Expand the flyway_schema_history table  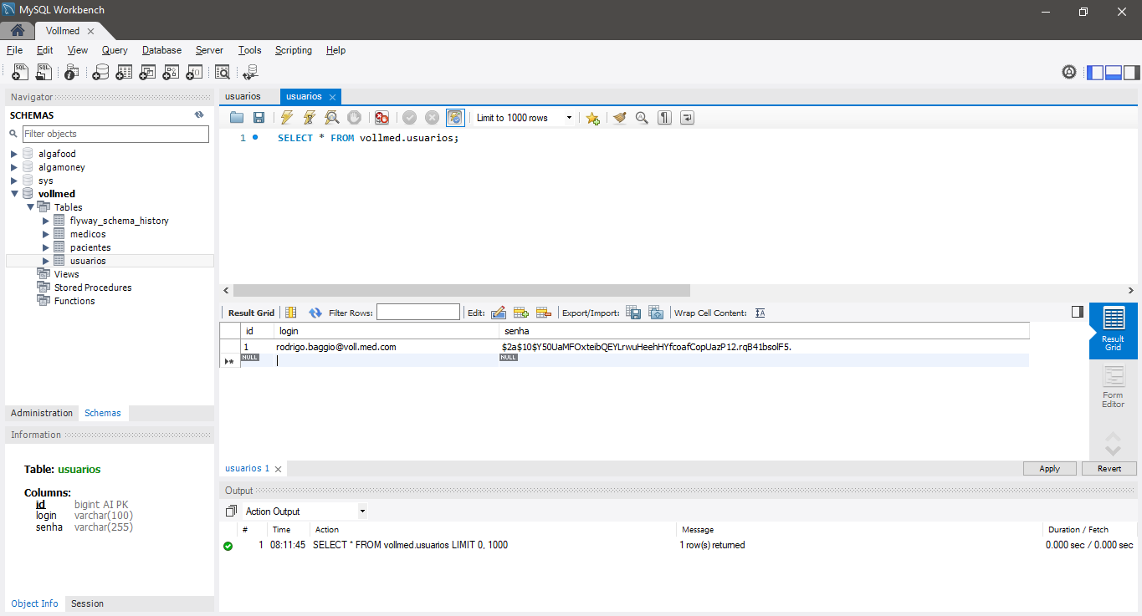click(46, 221)
